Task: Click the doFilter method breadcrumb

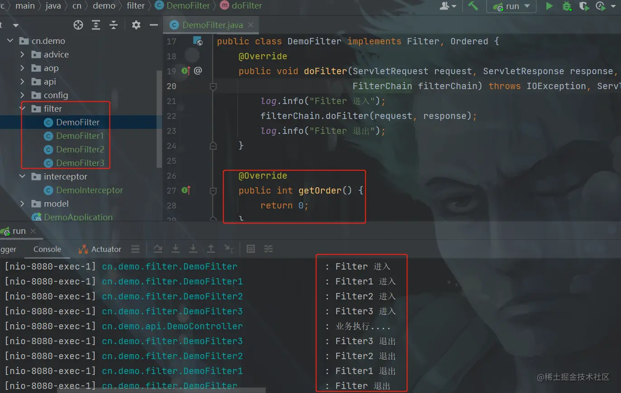Action: tap(241, 6)
